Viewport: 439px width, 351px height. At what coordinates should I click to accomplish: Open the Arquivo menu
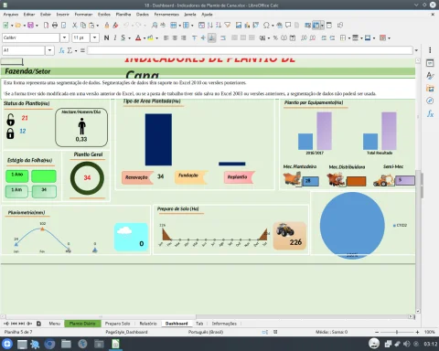pyautogui.click(x=11, y=15)
